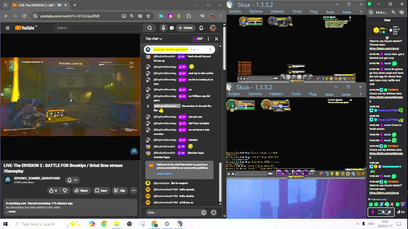This screenshot has height=229, width=408.
Task: Click Jump in top Skua window
Action: coord(346,12)
